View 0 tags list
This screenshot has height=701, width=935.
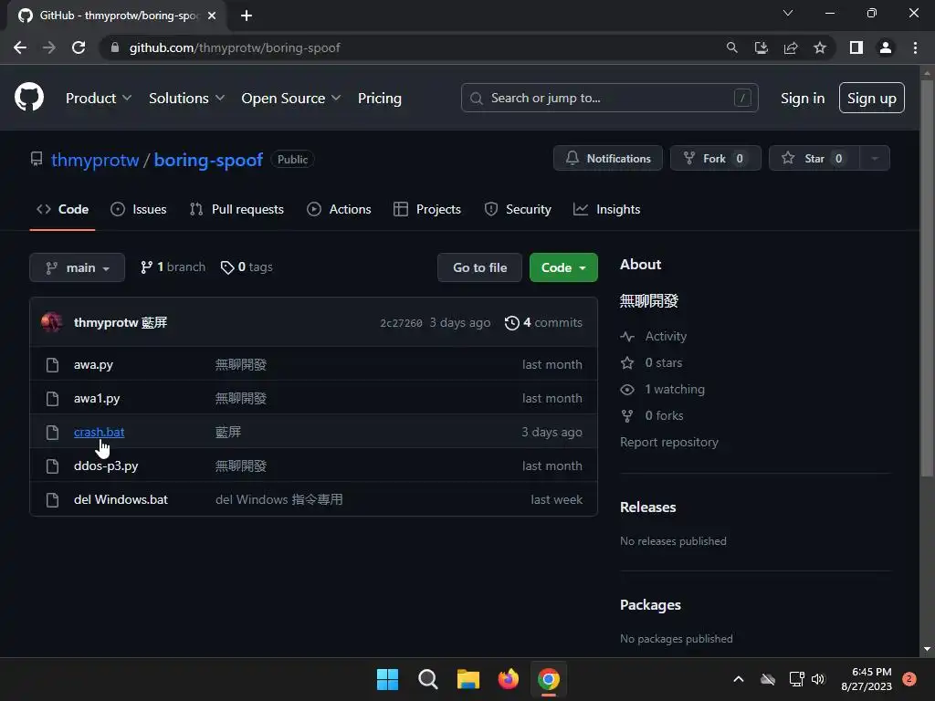[247, 267]
